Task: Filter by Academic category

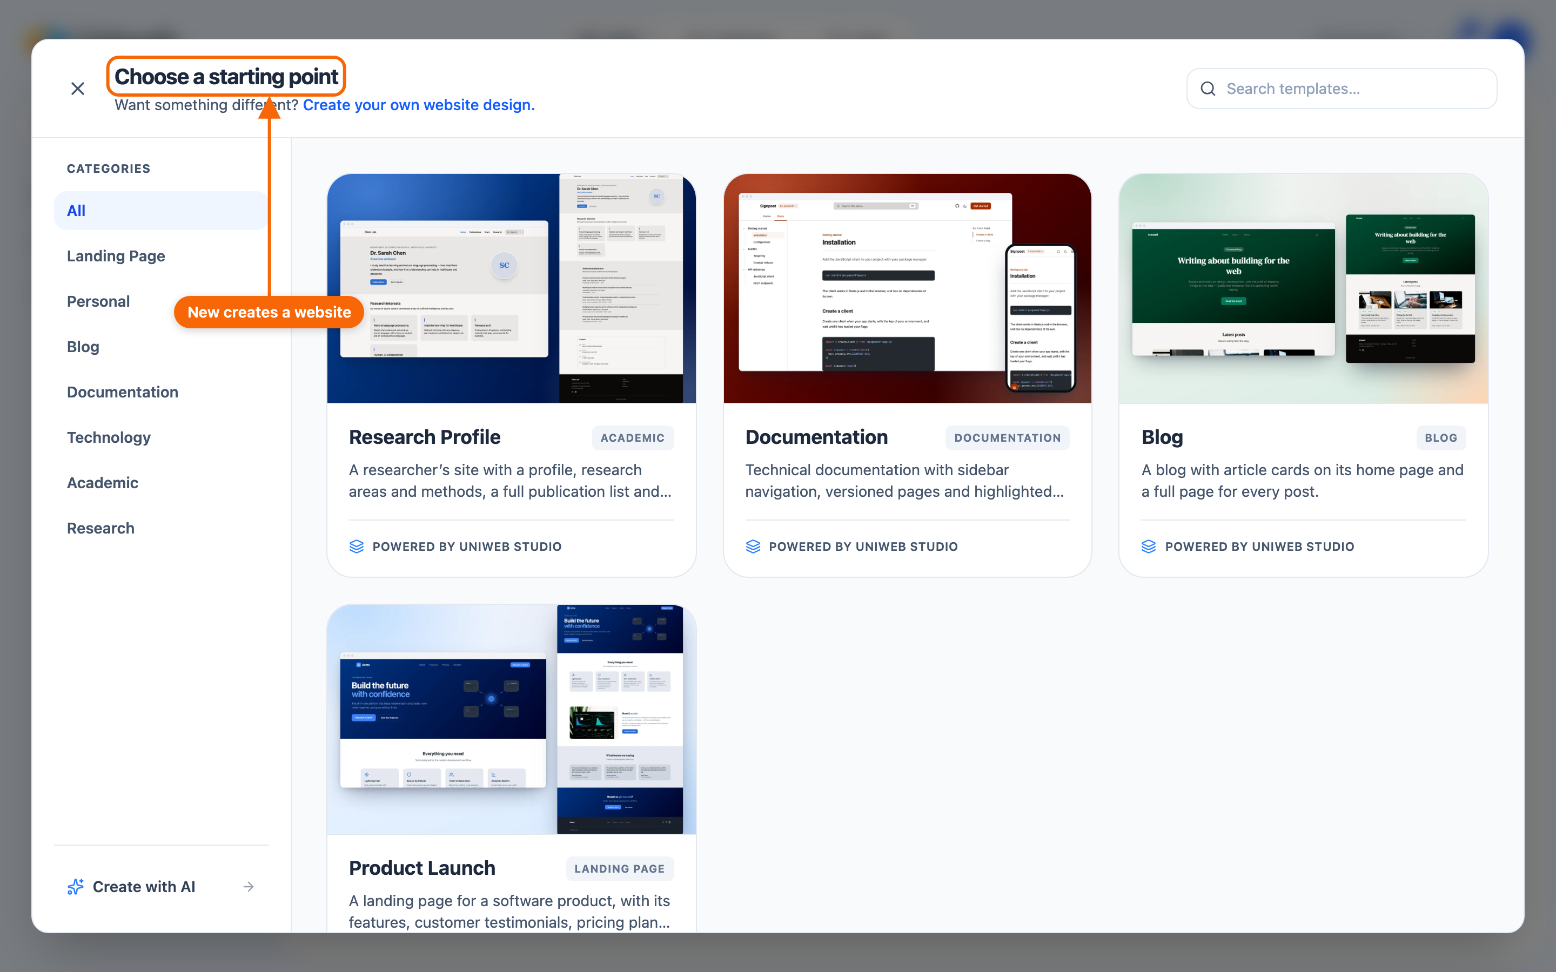Action: (x=161, y=483)
